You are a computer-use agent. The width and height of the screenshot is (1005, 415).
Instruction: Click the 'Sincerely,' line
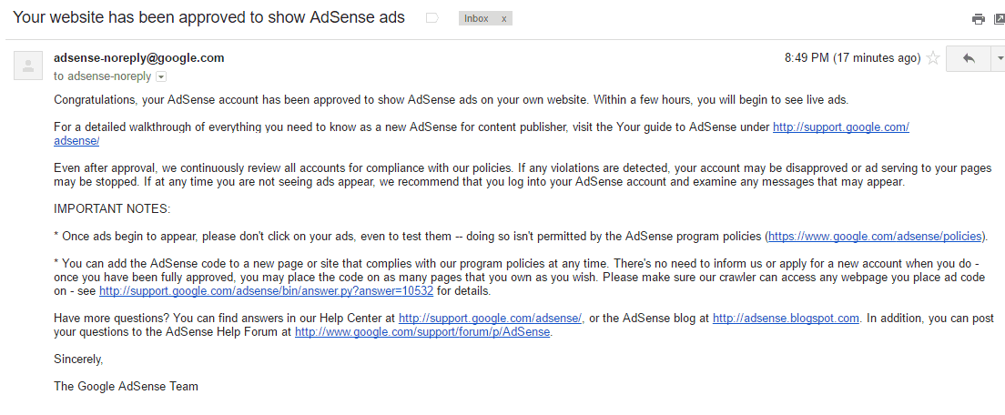pos(78,359)
